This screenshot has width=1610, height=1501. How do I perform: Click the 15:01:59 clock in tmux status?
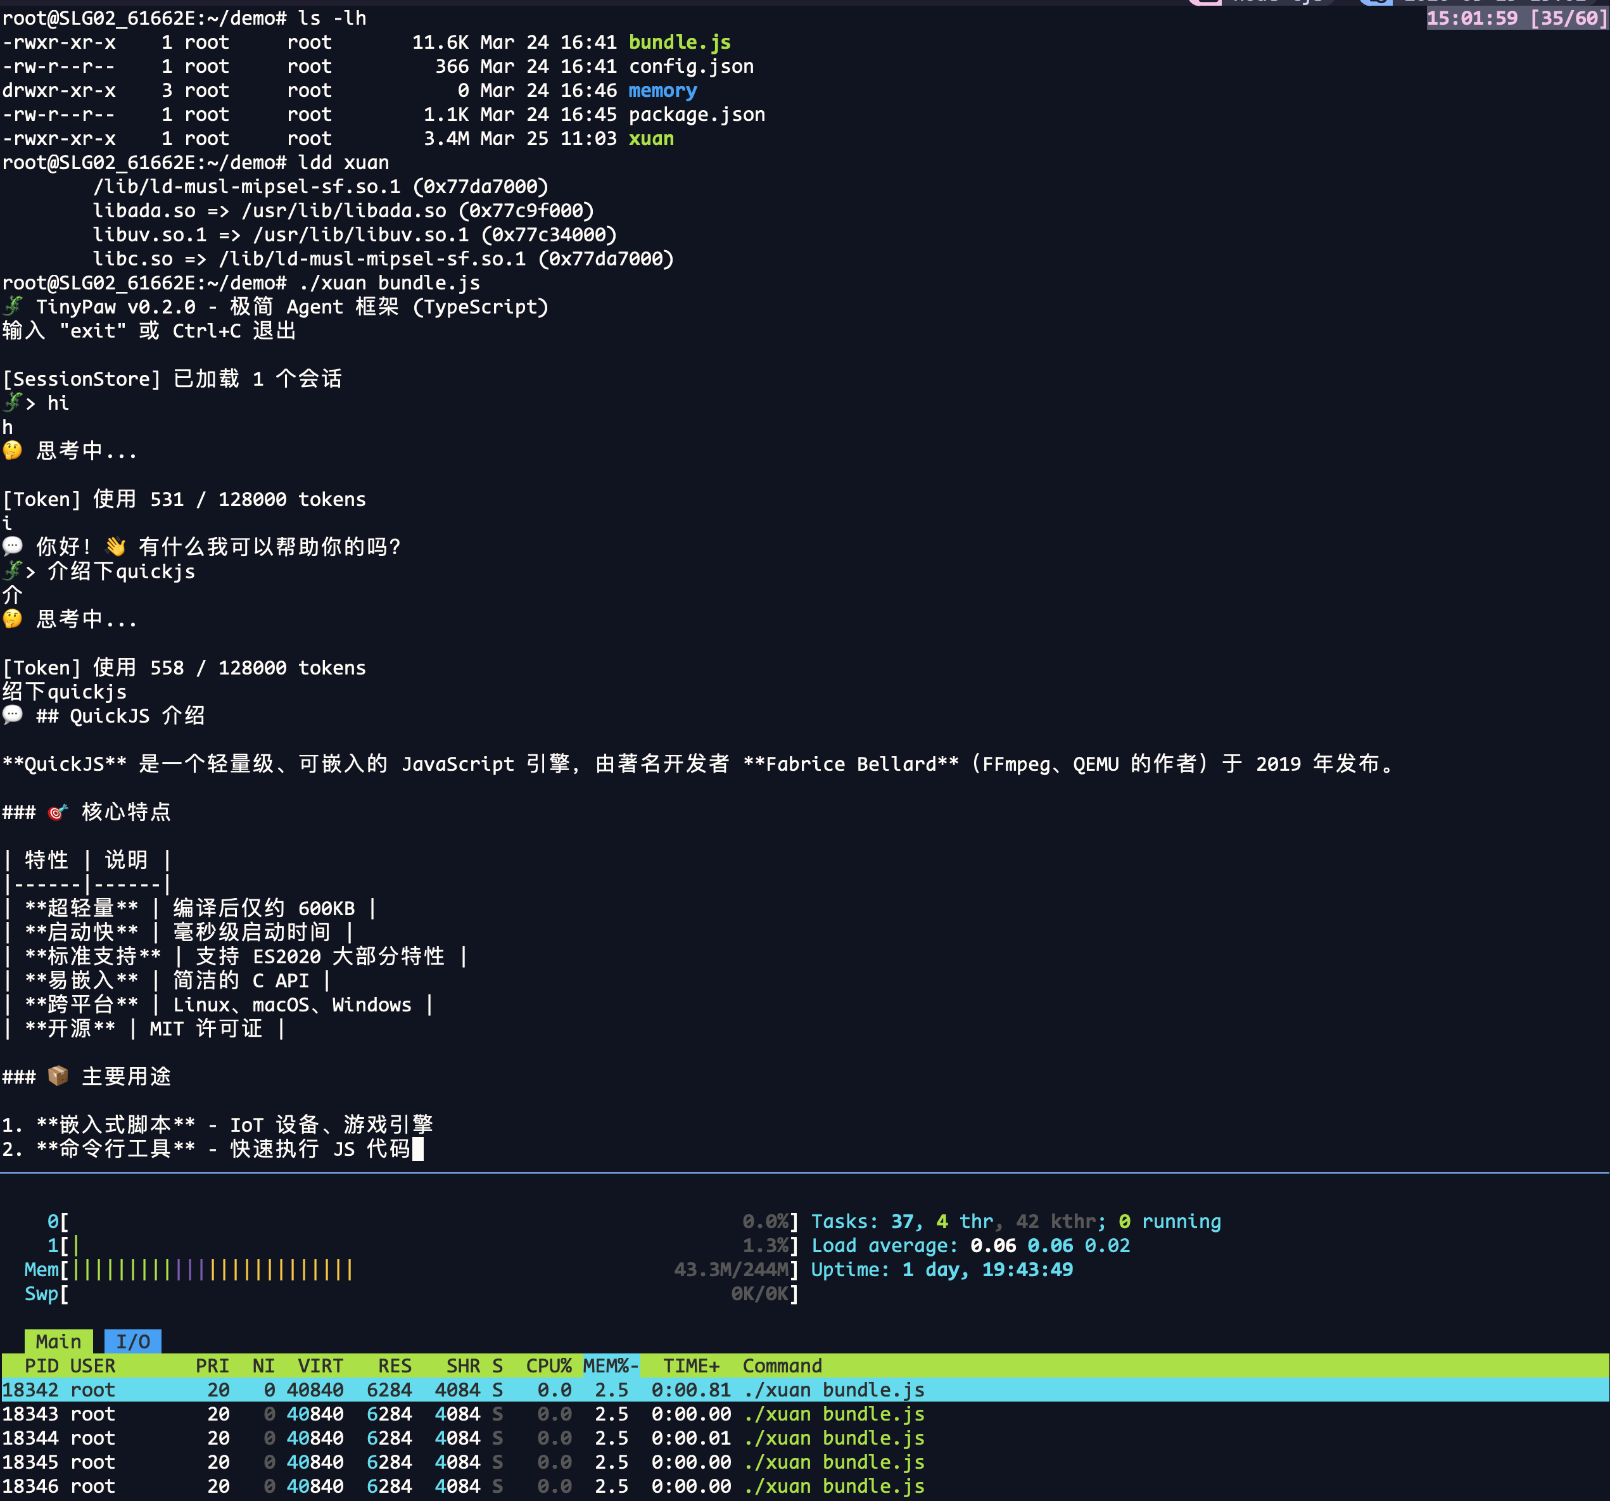pyautogui.click(x=1473, y=18)
